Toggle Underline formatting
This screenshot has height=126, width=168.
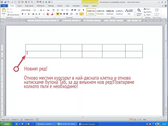click(29, 14)
